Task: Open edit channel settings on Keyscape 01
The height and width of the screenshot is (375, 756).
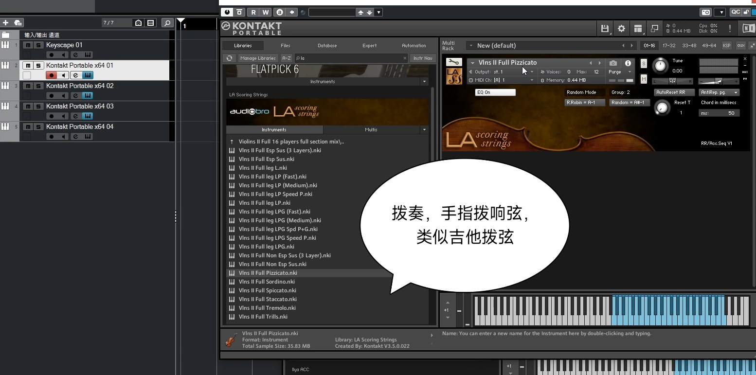Action: click(x=75, y=55)
